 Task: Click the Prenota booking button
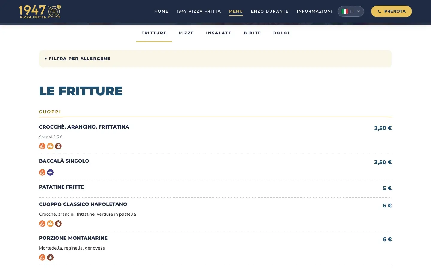391,11
